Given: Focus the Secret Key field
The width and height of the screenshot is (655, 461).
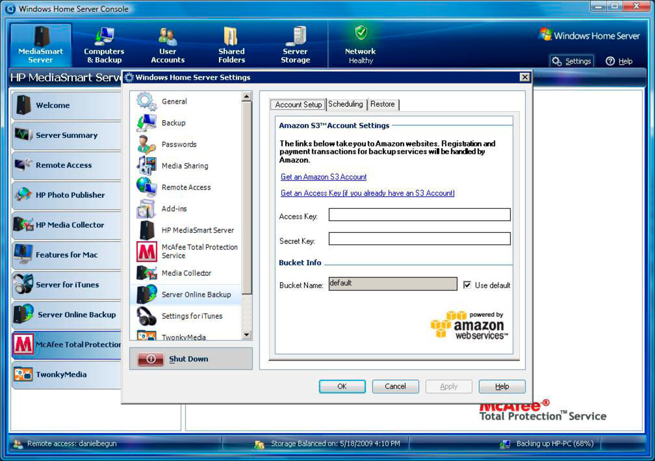Looking at the screenshot, I should point(420,239).
